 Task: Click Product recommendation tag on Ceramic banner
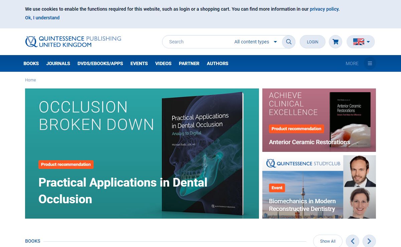296,129
